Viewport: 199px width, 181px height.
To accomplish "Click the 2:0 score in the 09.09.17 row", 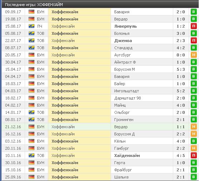I will (181, 12).
